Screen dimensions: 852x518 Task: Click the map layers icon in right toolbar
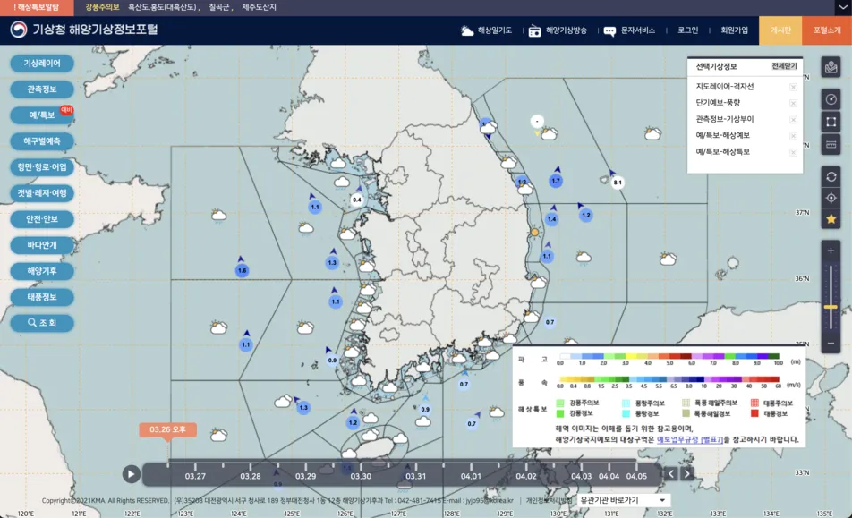[x=831, y=68]
